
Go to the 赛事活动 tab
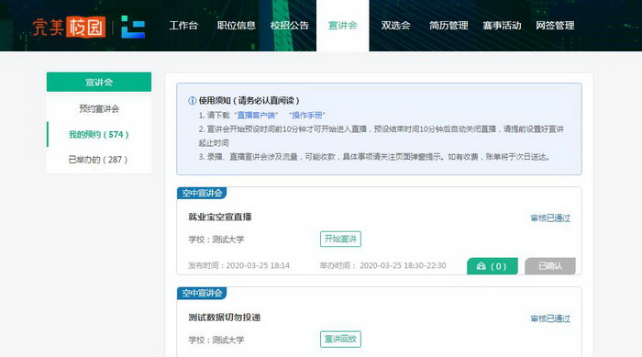[x=502, y=26]
